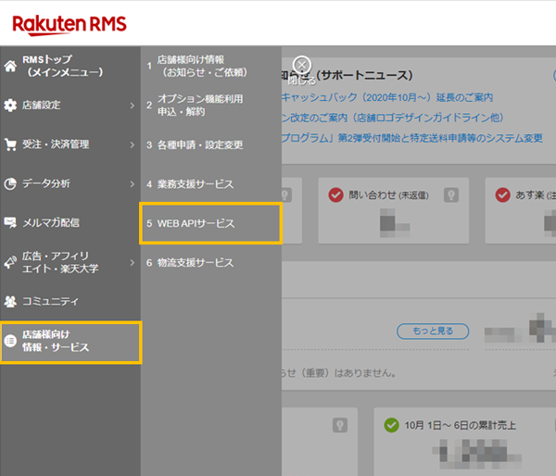Screen dimensions: 556x476
Task: Expand the 店舗設定 chevron arrow
Action: click(x=132, y=106)
